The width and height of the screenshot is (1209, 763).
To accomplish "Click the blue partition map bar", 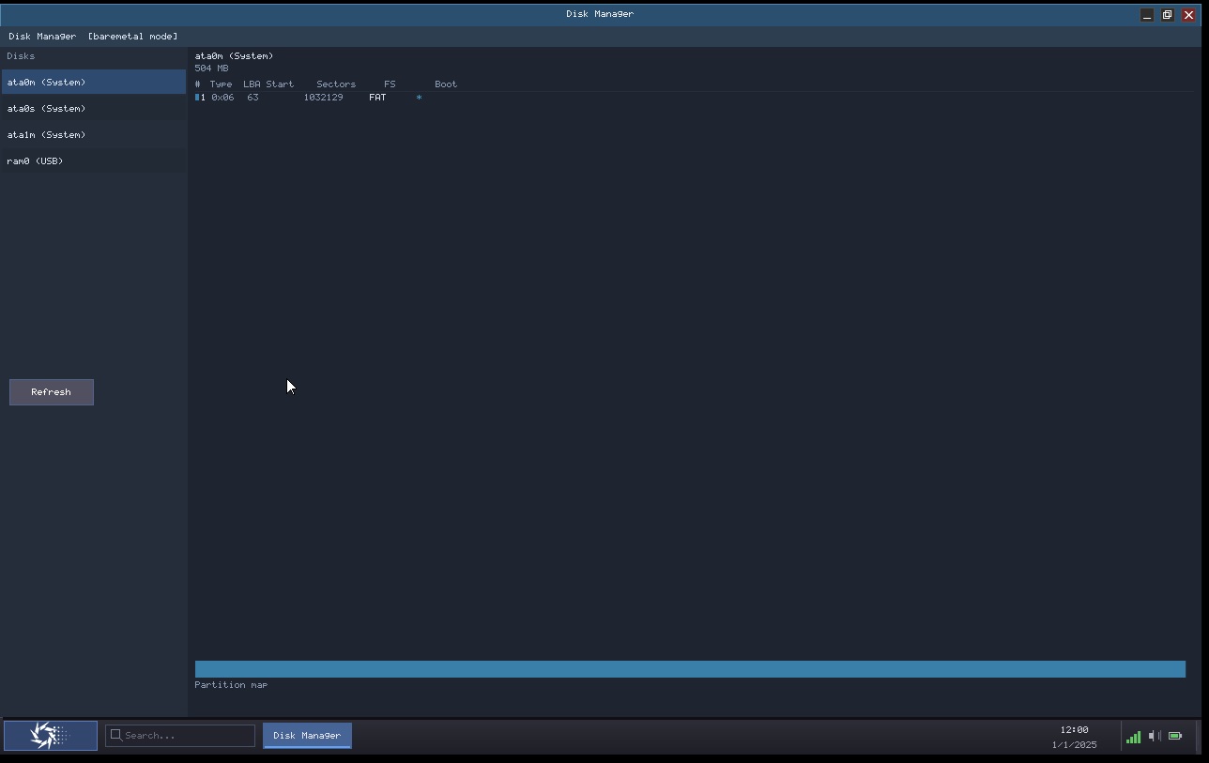I will (x=690, y=669).
